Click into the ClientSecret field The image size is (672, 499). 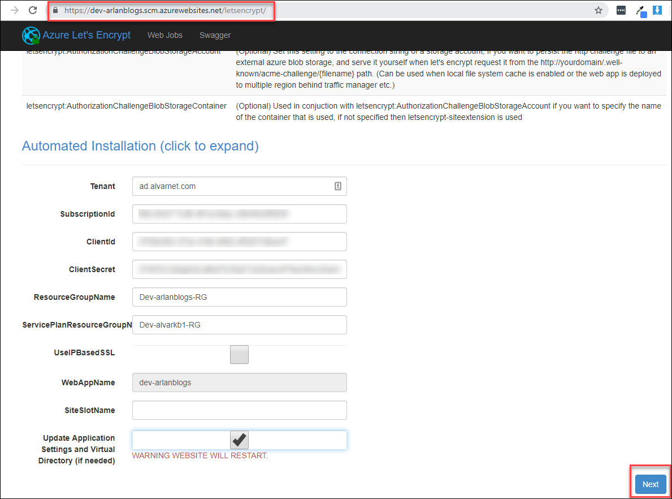pos(239,269)
